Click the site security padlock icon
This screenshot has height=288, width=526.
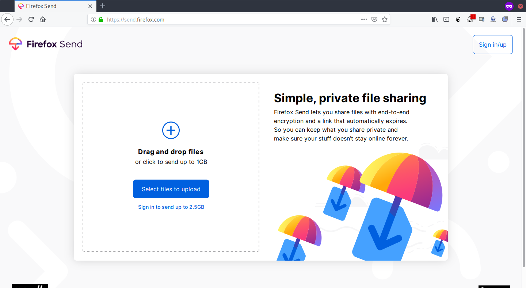coord(101,19)
